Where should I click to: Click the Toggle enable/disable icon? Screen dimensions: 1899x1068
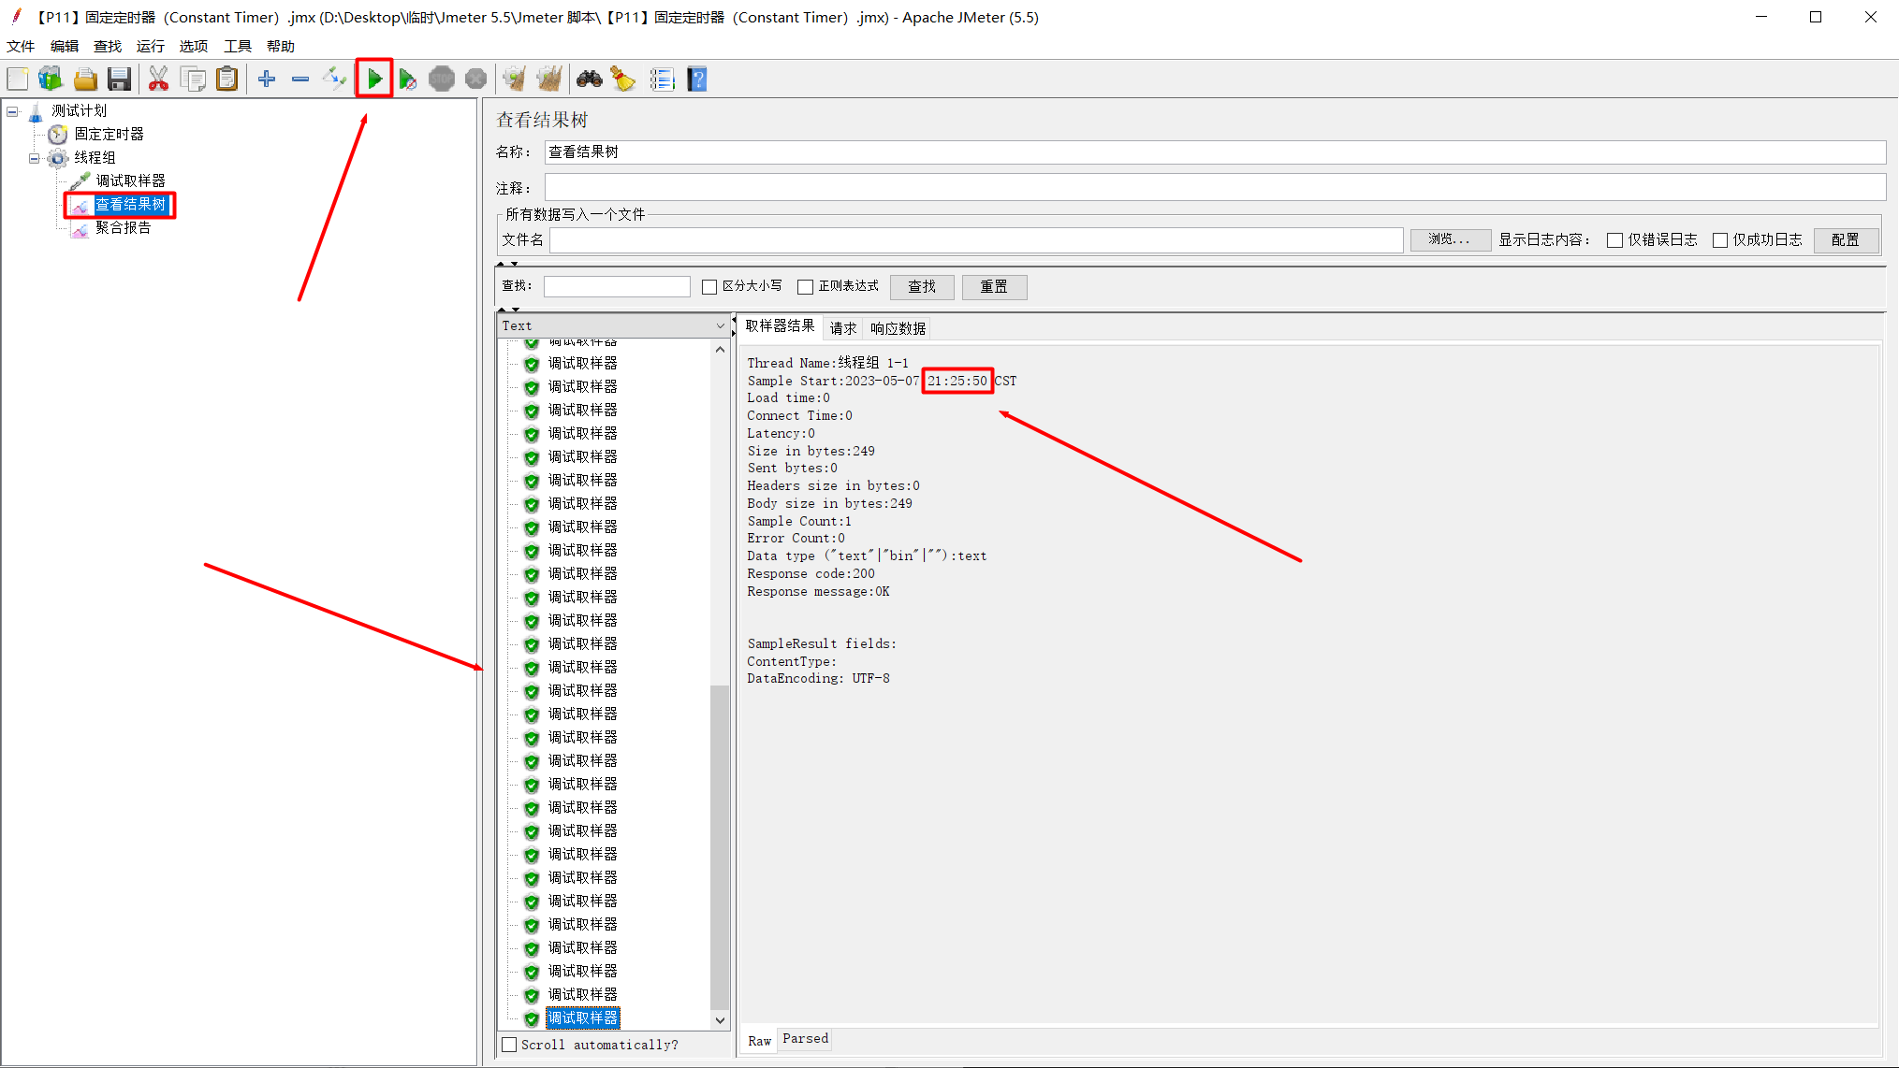(x=334, y=79)
